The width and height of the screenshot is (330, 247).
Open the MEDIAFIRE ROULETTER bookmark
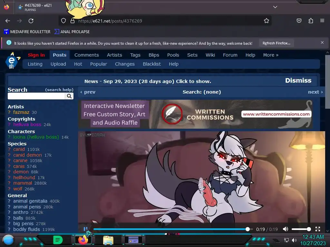pos(27,32)
